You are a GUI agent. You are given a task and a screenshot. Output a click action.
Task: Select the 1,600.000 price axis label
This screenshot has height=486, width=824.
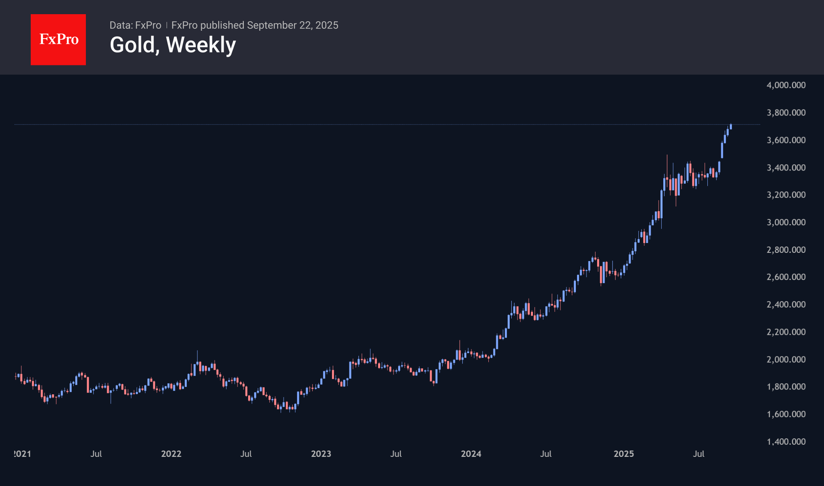coord(786,414)
